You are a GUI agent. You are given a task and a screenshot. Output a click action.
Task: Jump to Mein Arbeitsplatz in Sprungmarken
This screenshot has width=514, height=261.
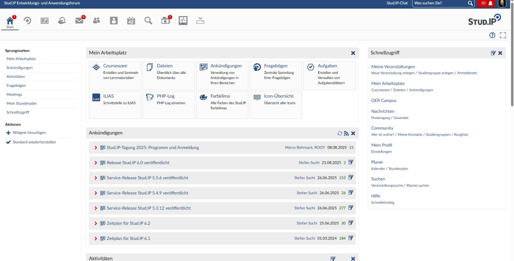tap(21, 59)
